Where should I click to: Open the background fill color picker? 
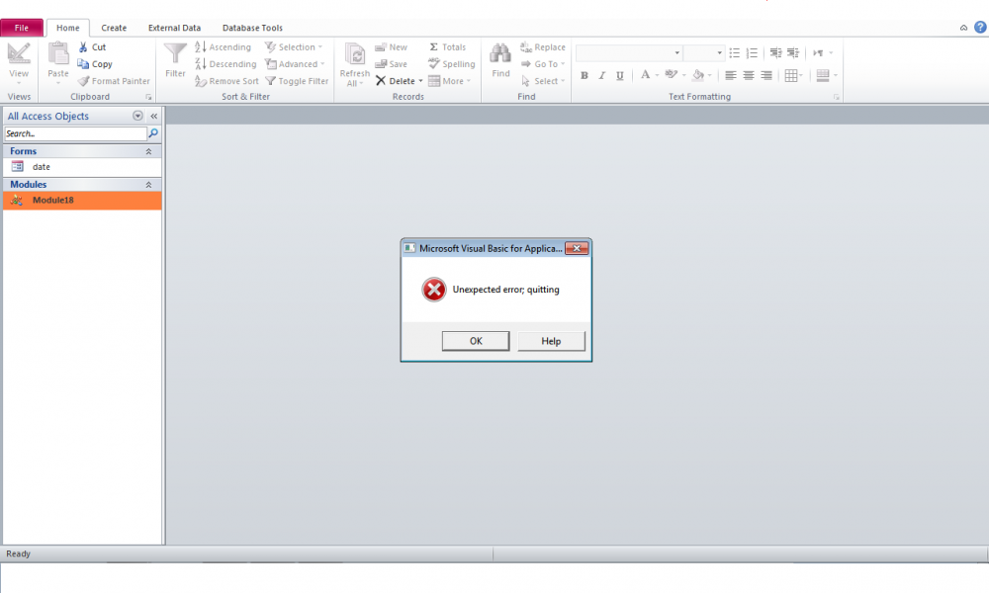pos(697,76)
